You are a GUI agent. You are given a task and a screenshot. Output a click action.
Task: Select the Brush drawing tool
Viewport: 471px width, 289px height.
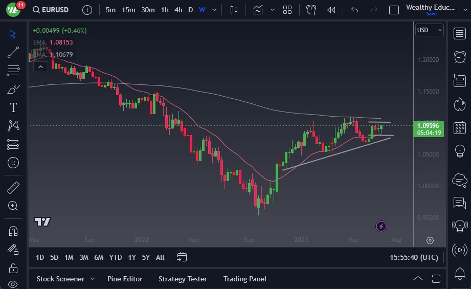point(13,89)
